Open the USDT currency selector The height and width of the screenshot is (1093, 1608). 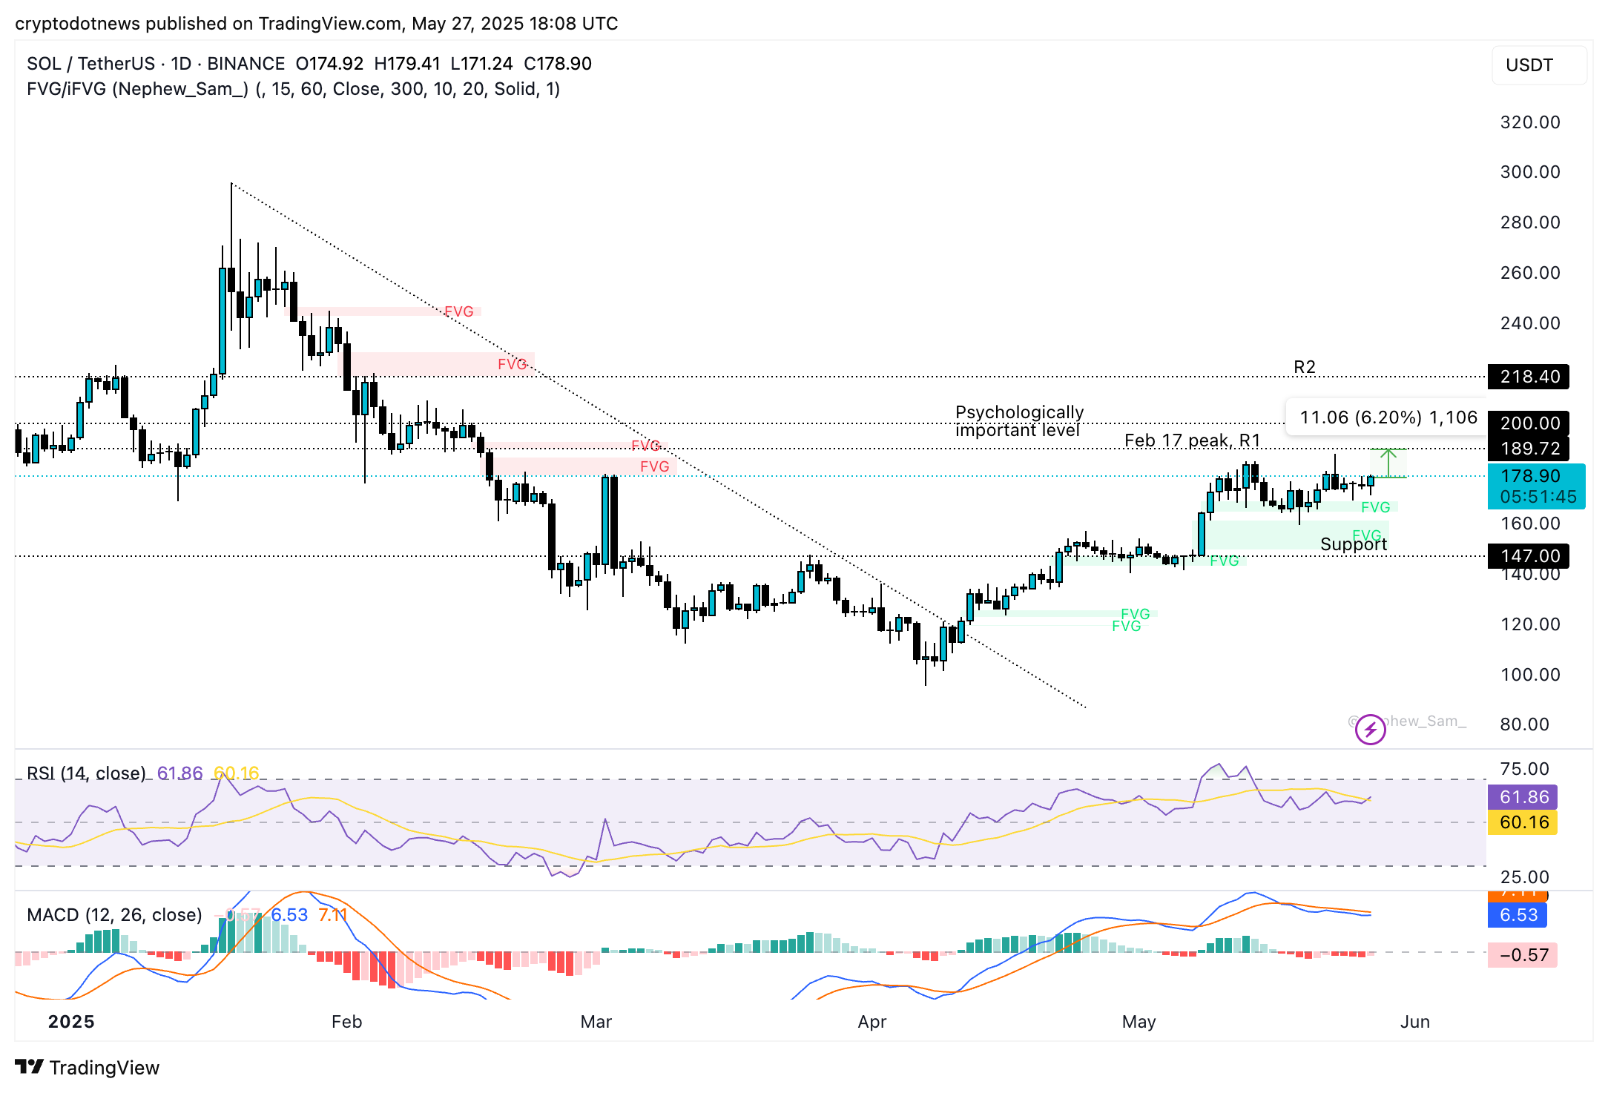pos(1538,65)
